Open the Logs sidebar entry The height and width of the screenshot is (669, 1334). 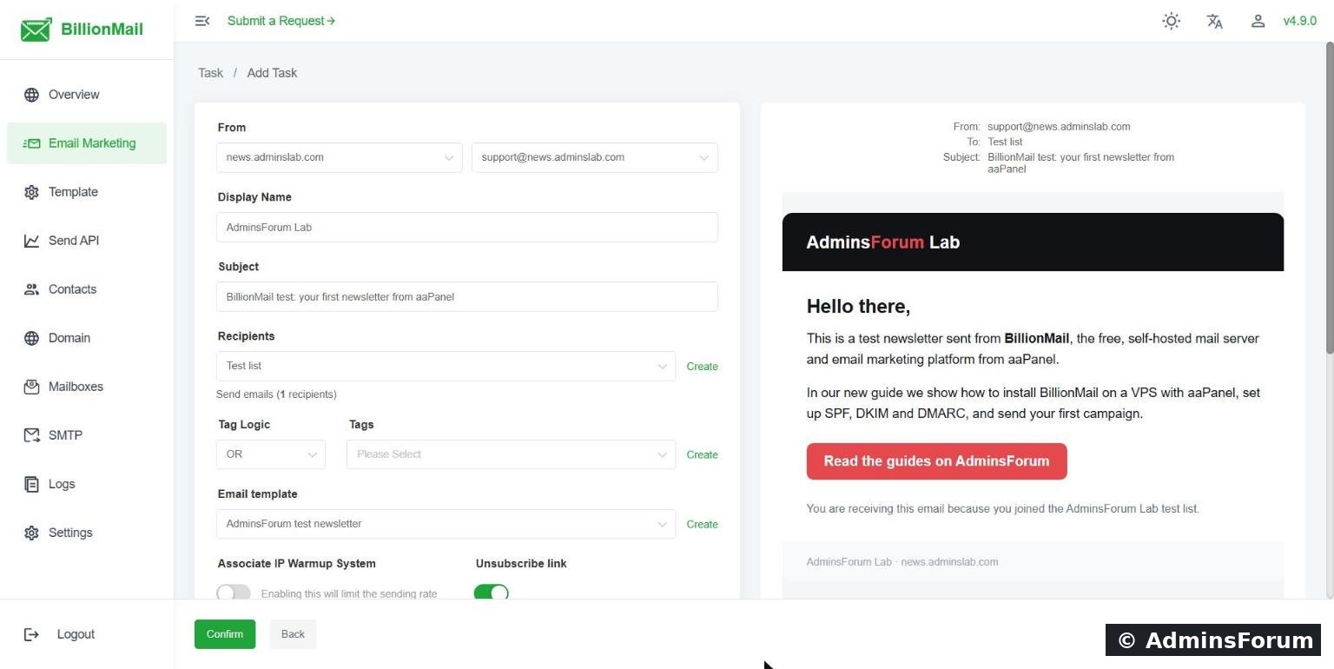point(87,484)
